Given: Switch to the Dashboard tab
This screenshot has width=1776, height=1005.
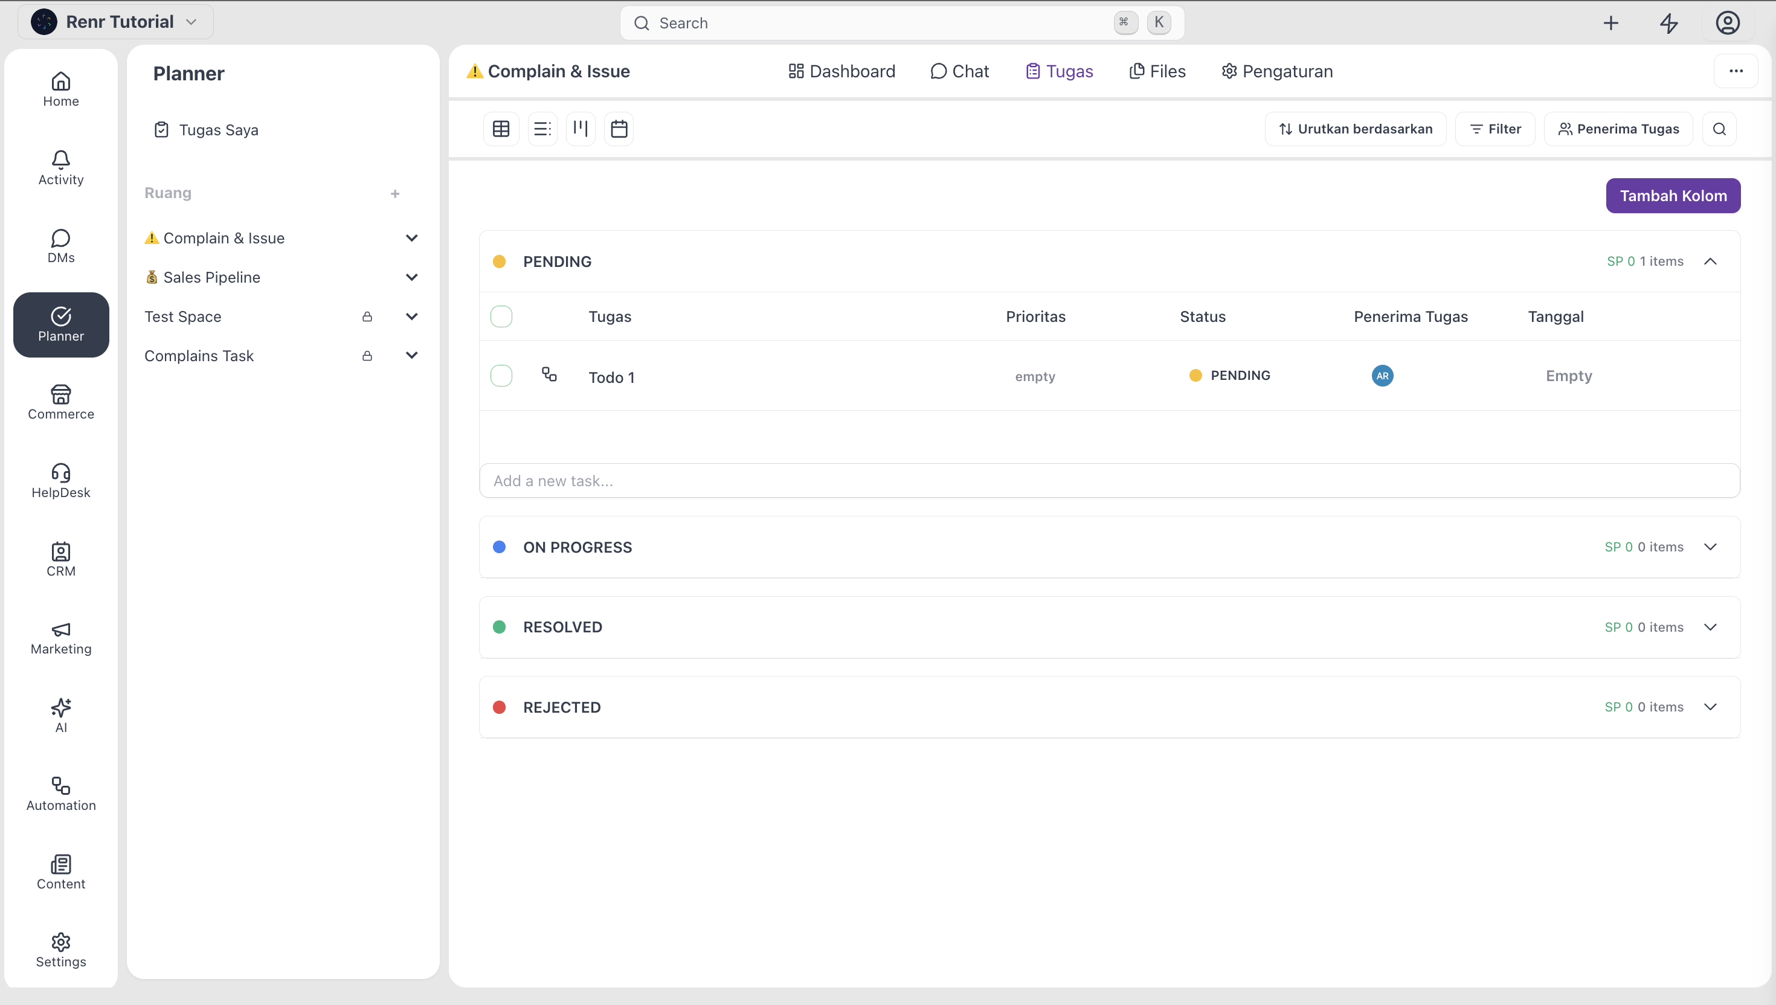Looking at the screenshot, I should [842, 71].
